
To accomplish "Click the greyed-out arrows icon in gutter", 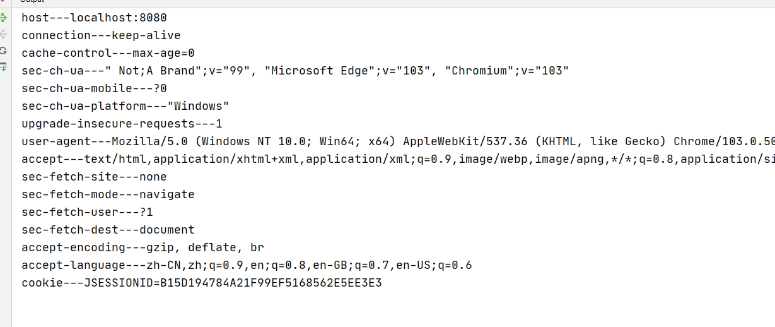I will coord(3,34).
